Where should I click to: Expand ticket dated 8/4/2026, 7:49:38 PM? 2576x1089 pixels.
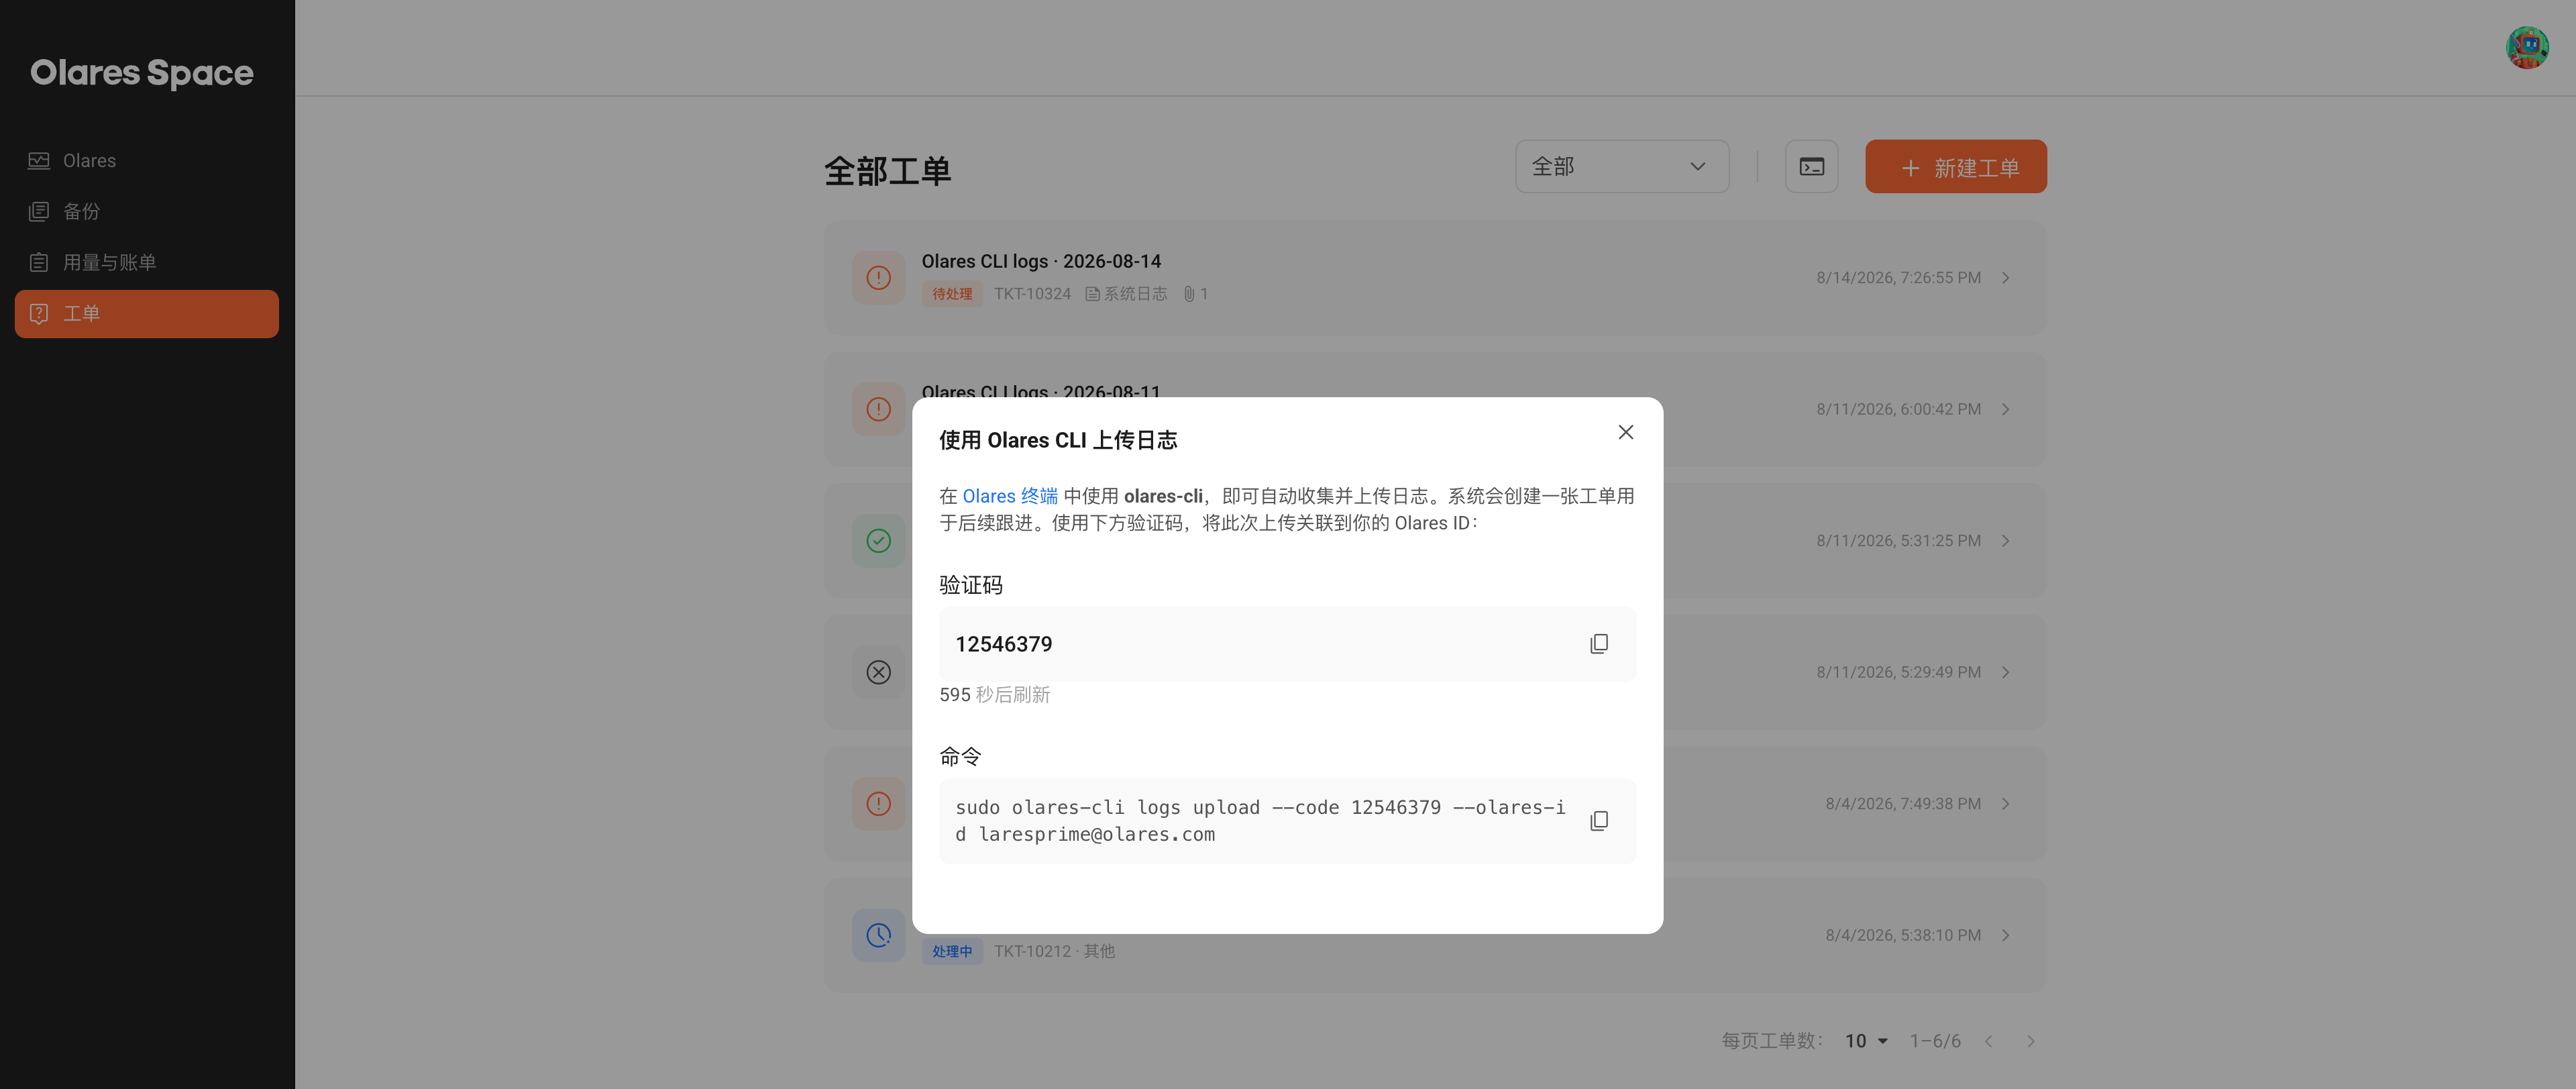pos(2006,804)
